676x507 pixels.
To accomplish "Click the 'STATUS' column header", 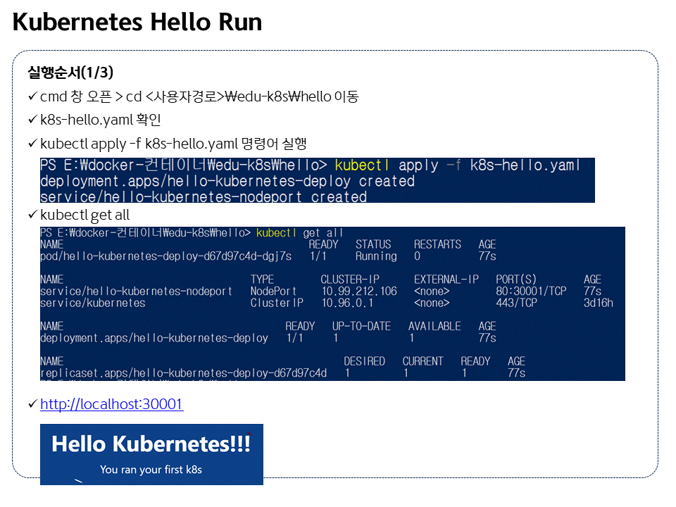I will pos(373,244).
